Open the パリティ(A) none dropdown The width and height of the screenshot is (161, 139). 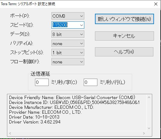68,43
